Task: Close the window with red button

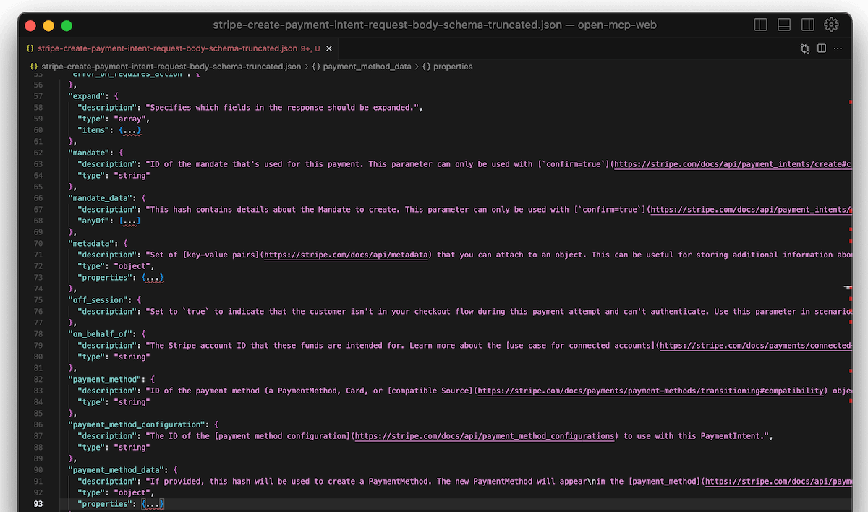Action: [30, 25]
